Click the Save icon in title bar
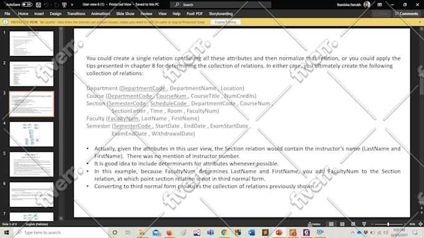Screen dimensions: 424x238 pos(39,4)
